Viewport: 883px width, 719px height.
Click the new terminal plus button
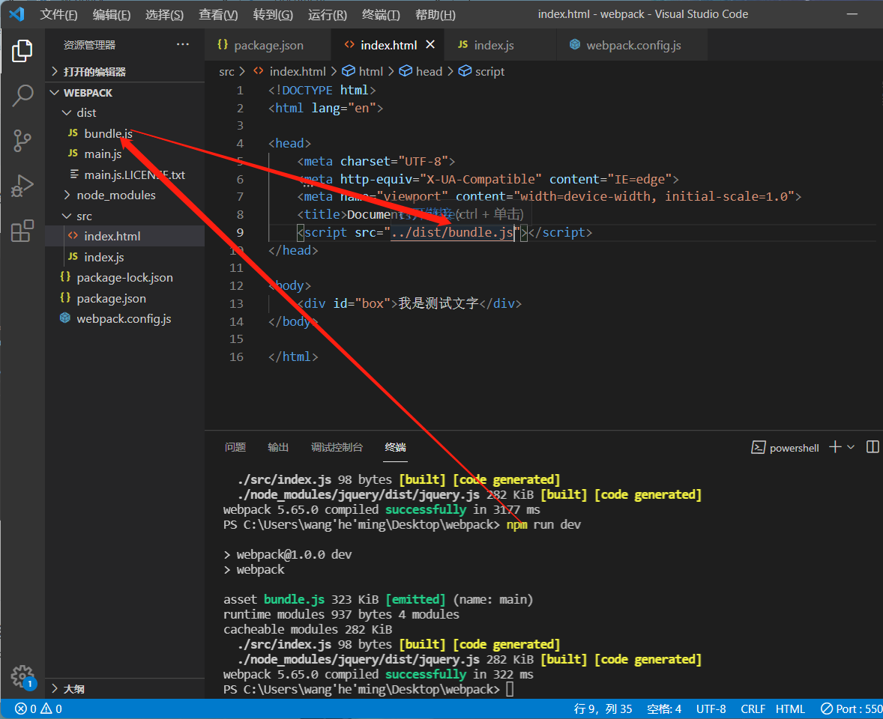click(x=835, y=446)
